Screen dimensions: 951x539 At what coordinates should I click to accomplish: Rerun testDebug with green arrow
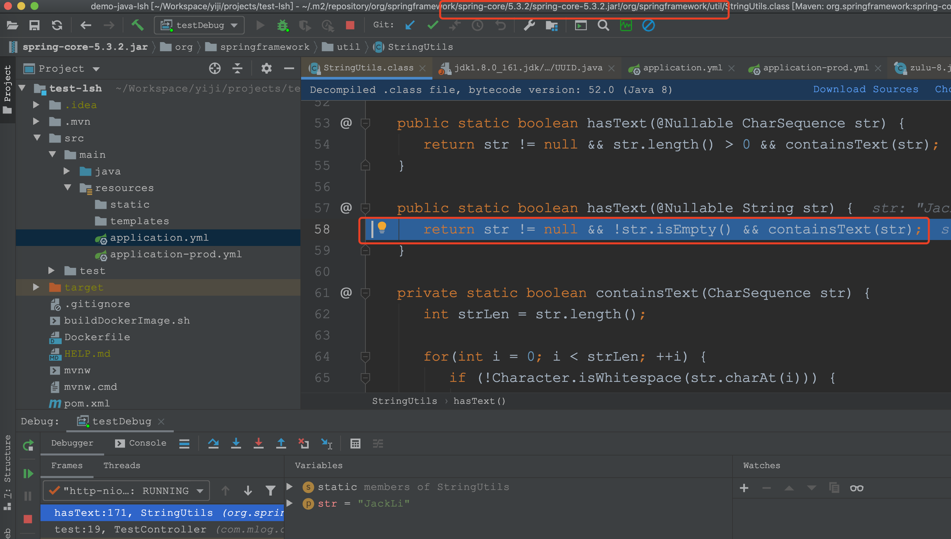28,445
